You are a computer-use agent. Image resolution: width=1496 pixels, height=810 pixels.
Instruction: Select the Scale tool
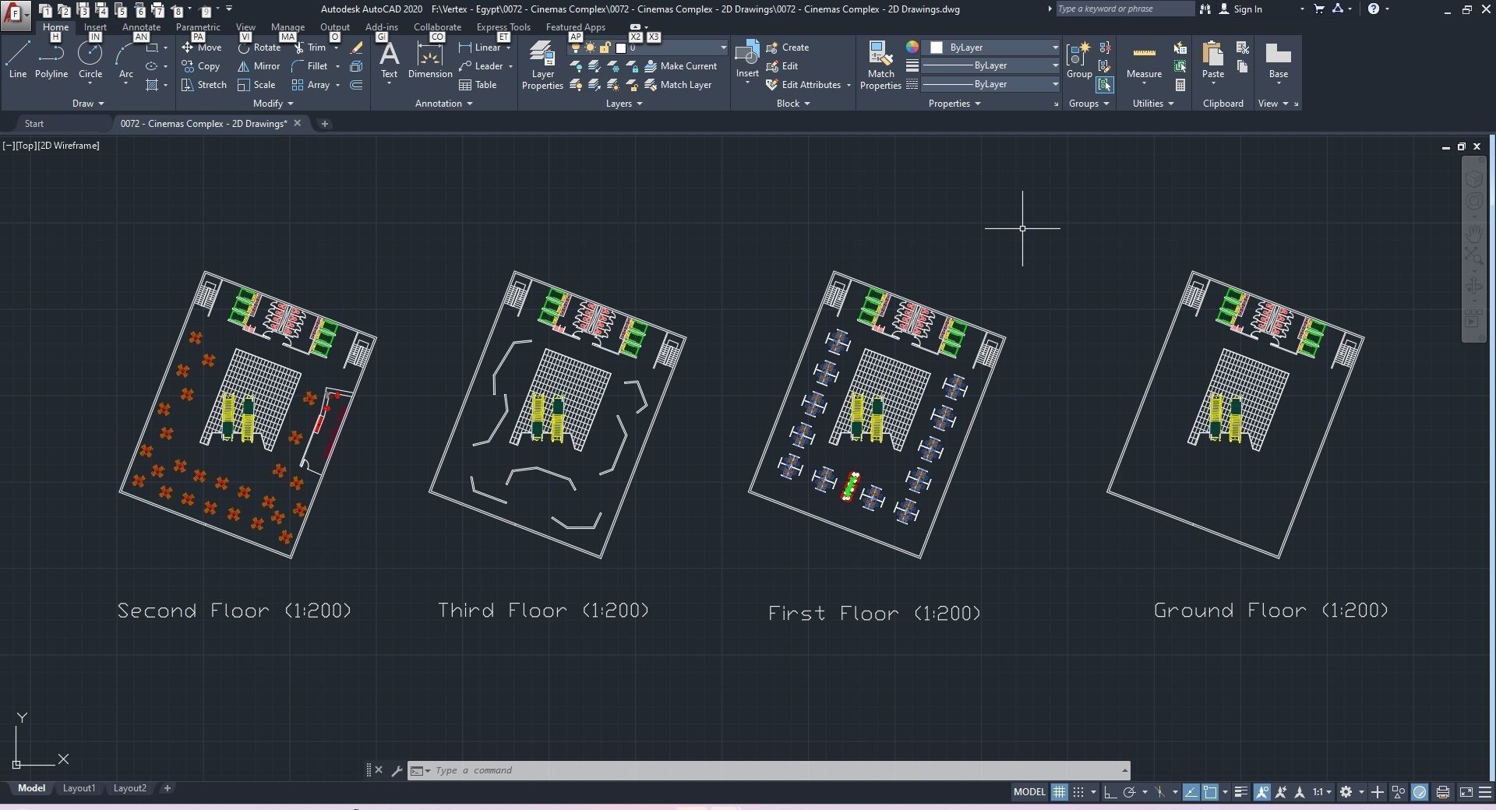(x=256, y=85)
